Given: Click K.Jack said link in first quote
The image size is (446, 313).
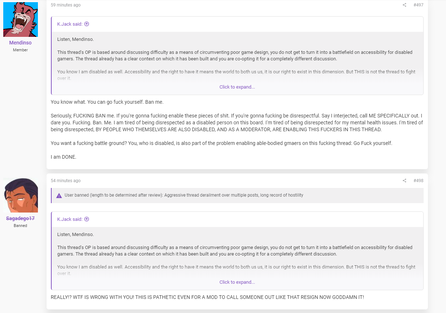Looking at the screenshot, I should point(70,24).
